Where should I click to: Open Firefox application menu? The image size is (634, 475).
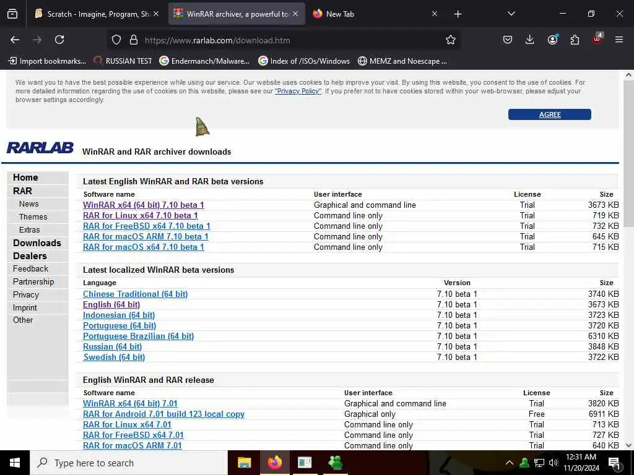[x=619, y=40]
